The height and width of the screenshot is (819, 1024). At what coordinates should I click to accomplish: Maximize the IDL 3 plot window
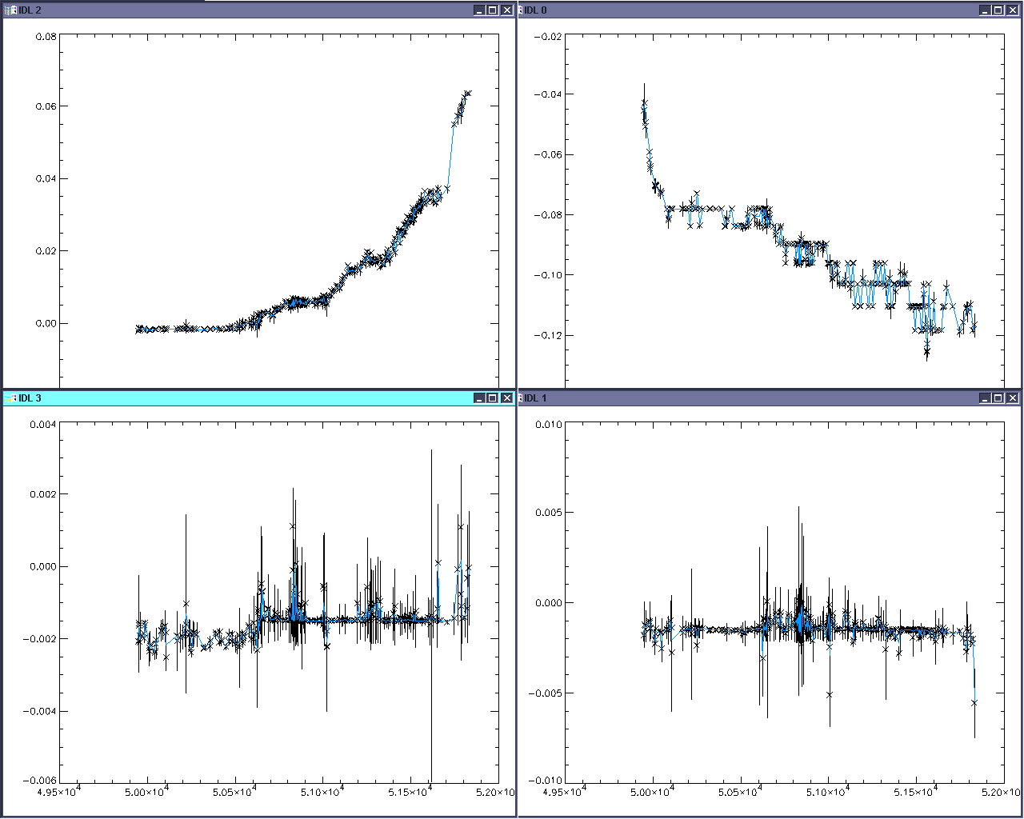tap(493, 398)
